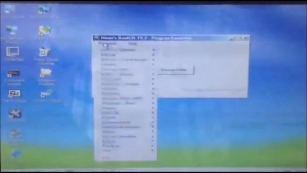
Task: Click the Program Launcher title bar system icon
Action: (96, 38)
